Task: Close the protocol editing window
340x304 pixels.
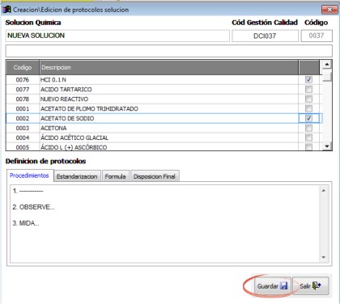Action: (x=329, y=10)
